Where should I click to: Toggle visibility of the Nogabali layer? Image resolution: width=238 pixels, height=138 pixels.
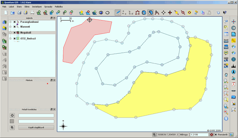15,33
